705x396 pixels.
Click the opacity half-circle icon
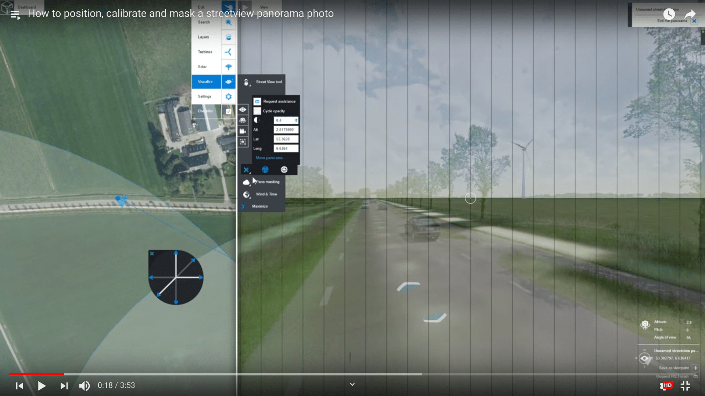(257, 120)
